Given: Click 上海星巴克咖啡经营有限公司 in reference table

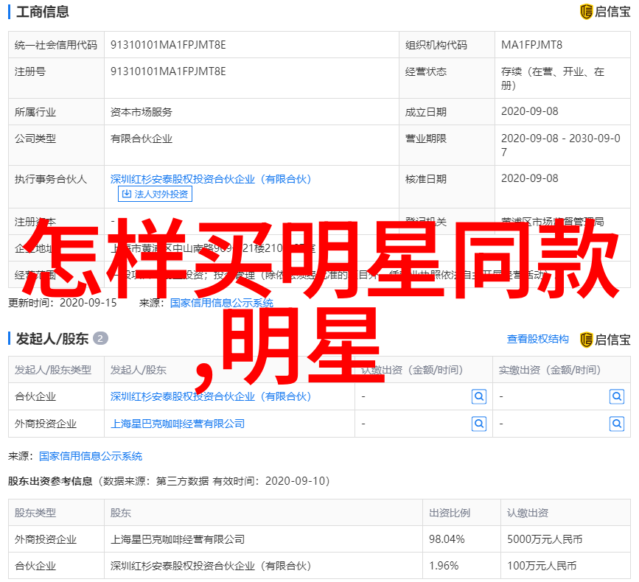Looking at the screenshot, I should [x=178, y=539].
